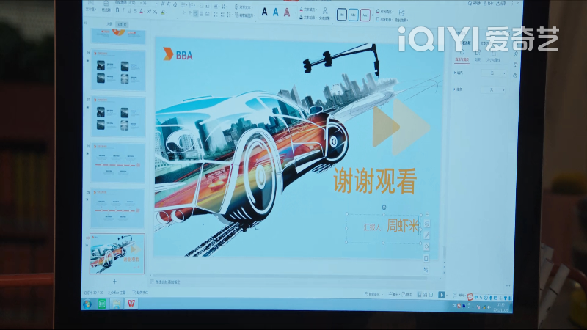Open 文本效果 text effects menu
587x330 pixels.
click(x=325, y=15)
